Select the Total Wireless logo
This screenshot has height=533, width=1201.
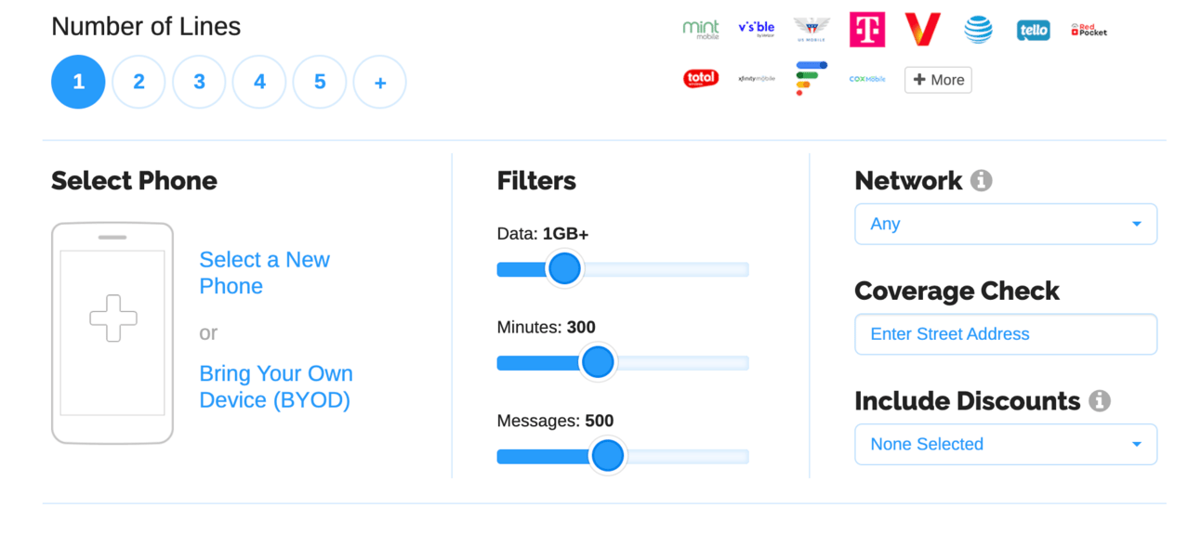(700, 79)
